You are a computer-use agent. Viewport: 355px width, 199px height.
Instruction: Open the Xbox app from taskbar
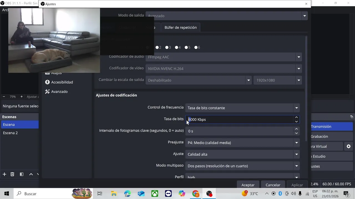click(x=155, y=193)
